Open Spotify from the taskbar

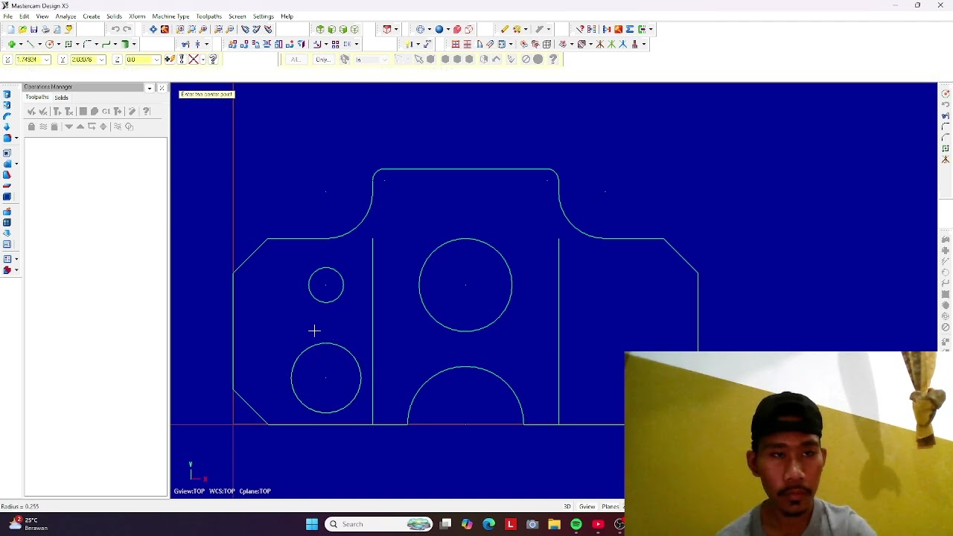[576, 524]
